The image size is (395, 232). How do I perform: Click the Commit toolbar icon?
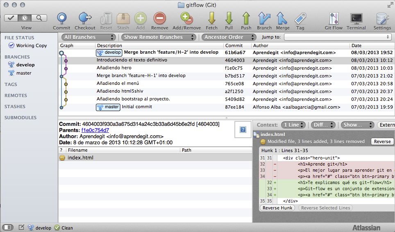pyautogui.click(x=61, y=18)
